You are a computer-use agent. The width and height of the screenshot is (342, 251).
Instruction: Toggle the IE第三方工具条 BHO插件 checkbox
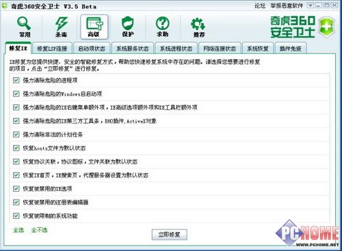pos(16,121)
